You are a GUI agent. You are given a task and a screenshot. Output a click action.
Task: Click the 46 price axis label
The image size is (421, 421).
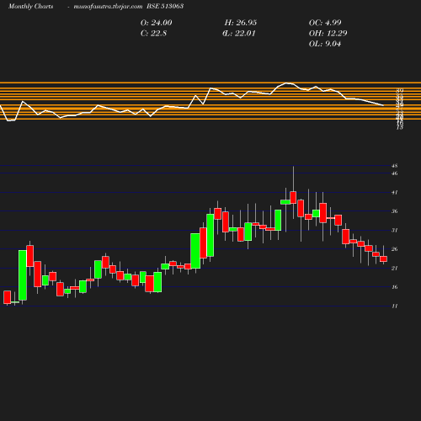(395, 173)
